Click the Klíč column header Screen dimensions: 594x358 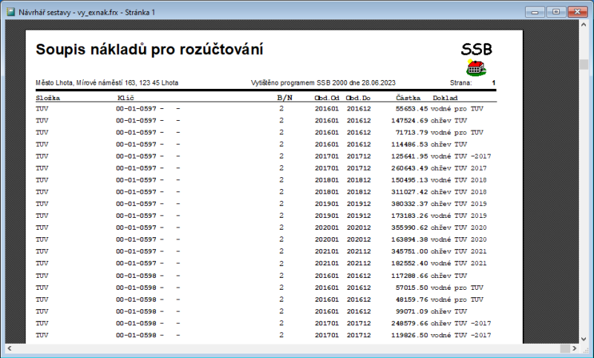point(125,98)
